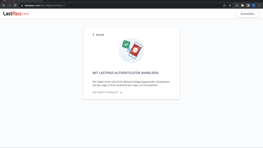Expand 'Sie haben Probleme?' section
263x148 pixels.
click(x=107, y=92)
